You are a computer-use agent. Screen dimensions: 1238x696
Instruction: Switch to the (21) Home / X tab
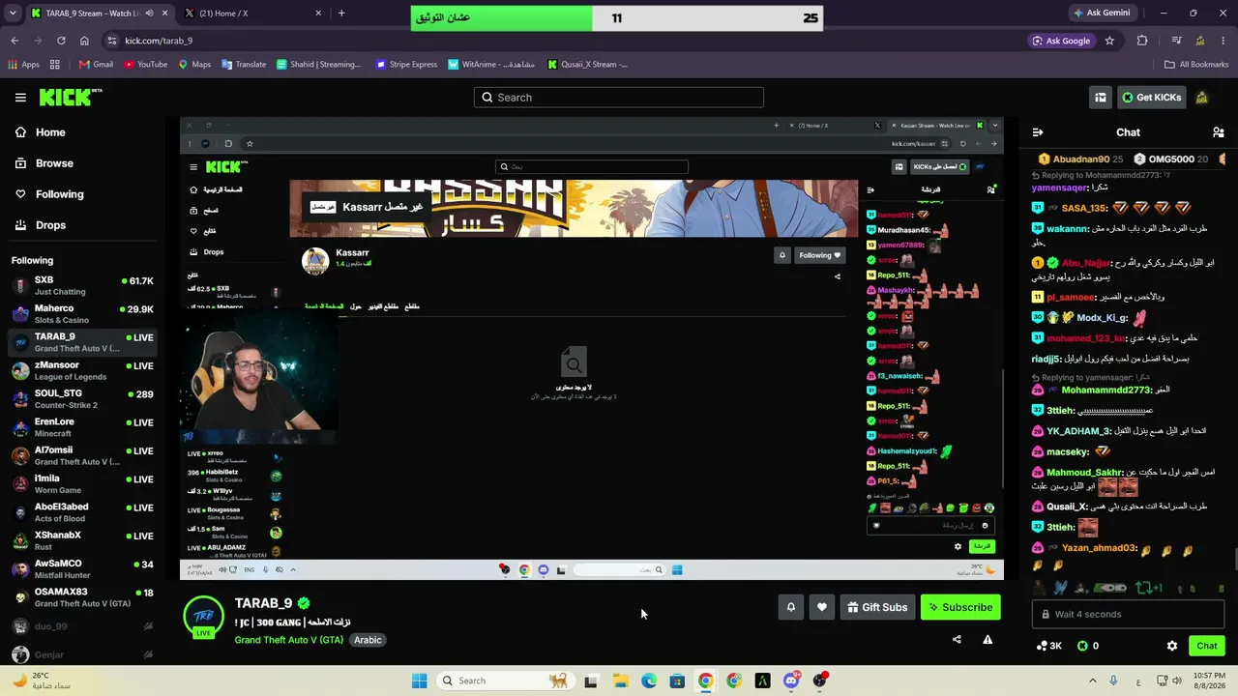(251, 14)
